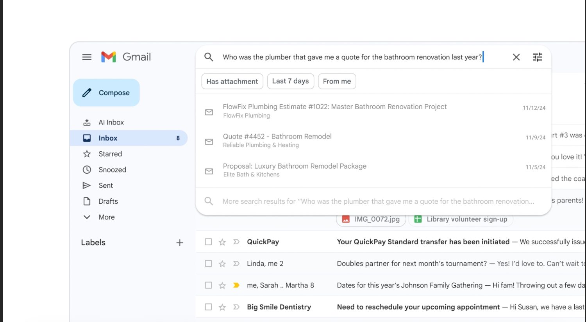Open advanced search options sliders icon

[538, 57]
